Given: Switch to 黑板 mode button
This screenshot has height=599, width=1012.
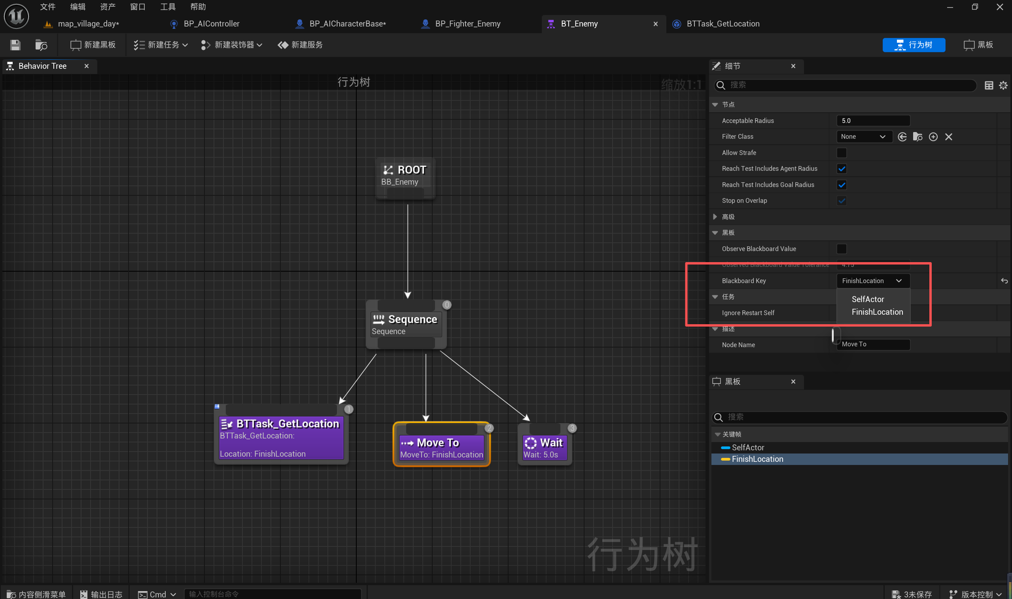Looking at the screenshot, I should [x=978, y=45].
